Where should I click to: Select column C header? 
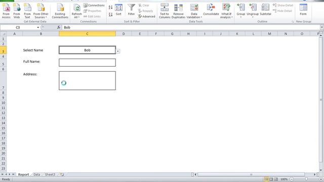click(87, 34)
